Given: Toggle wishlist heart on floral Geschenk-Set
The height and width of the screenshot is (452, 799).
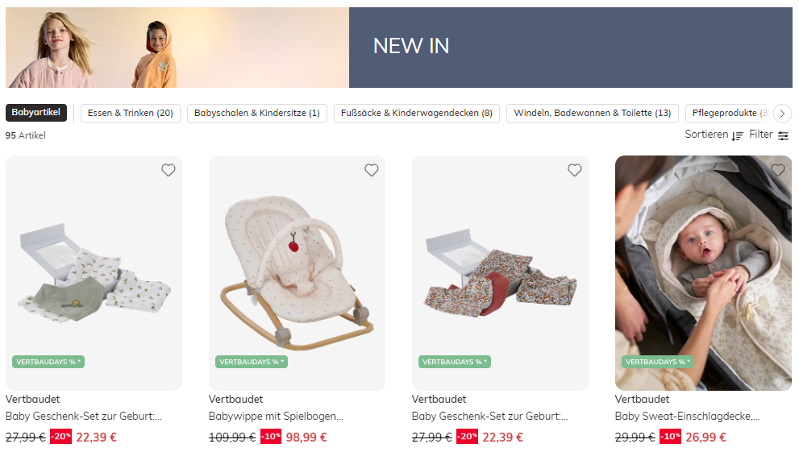Looking at the screenshot, I should coord(575,170).
